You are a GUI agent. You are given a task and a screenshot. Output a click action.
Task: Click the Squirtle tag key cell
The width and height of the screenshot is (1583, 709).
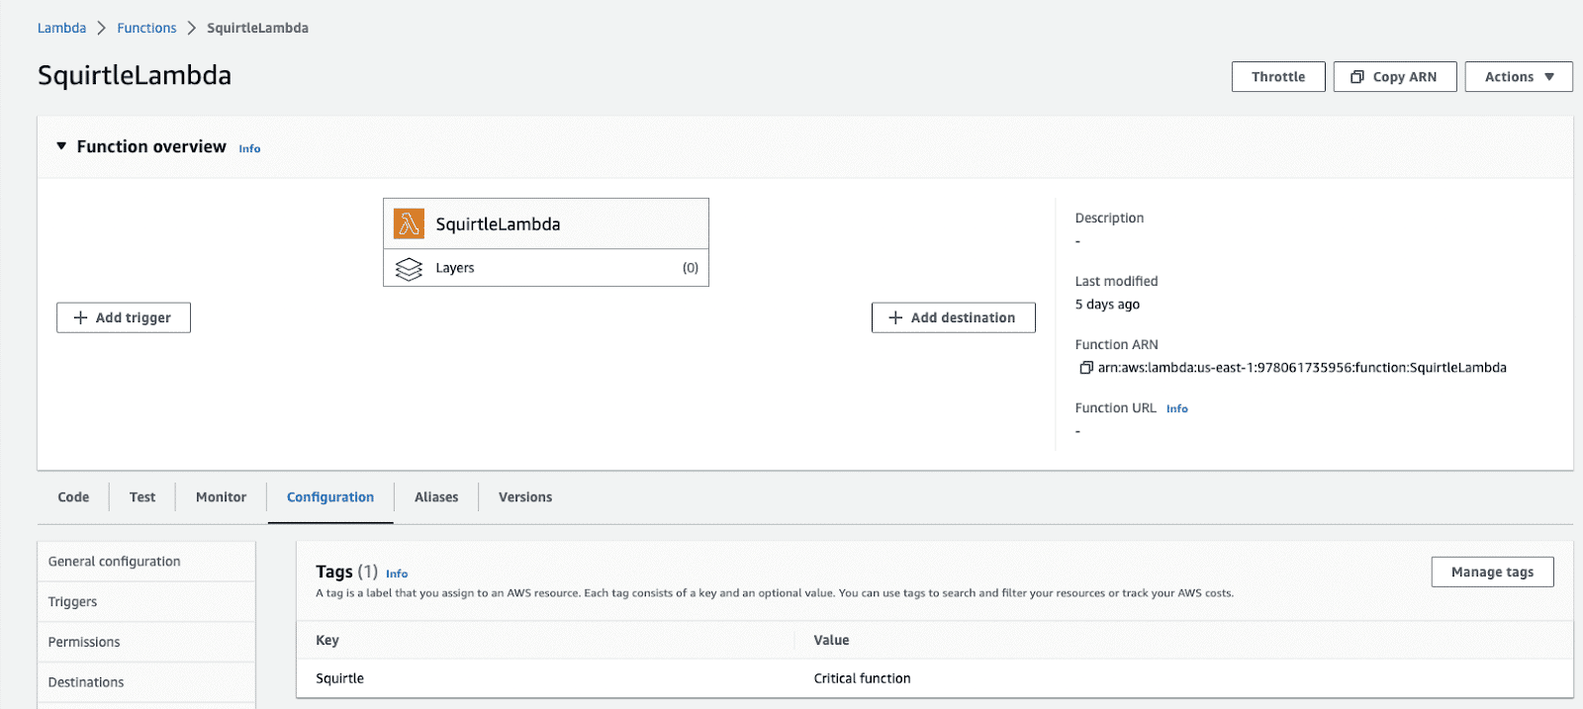tap(339, 678)
